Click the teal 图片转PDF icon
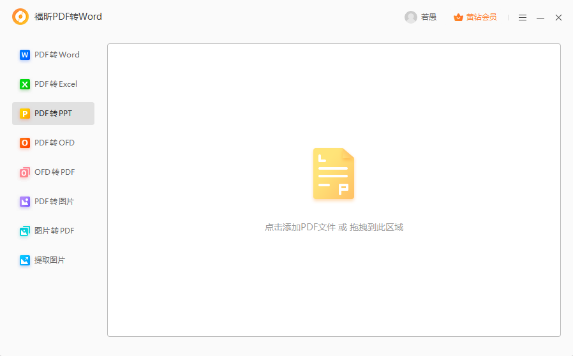 coord(25,231)
